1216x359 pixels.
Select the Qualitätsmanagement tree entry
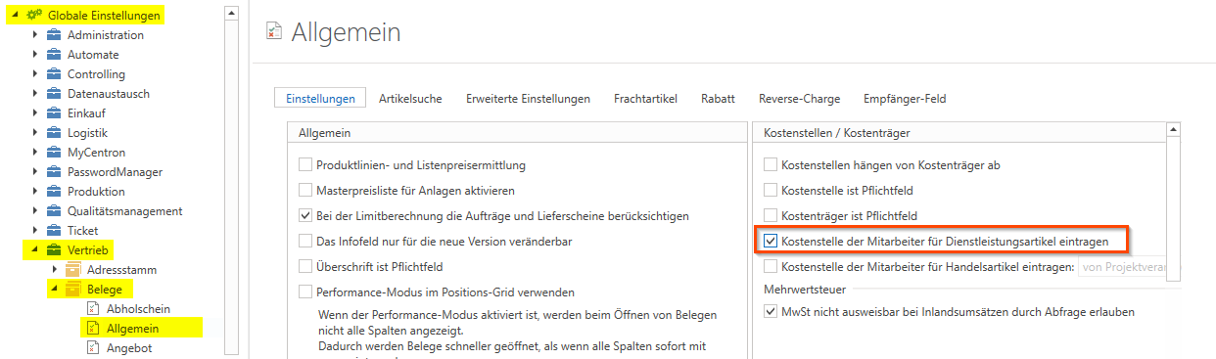coord(124,211)
